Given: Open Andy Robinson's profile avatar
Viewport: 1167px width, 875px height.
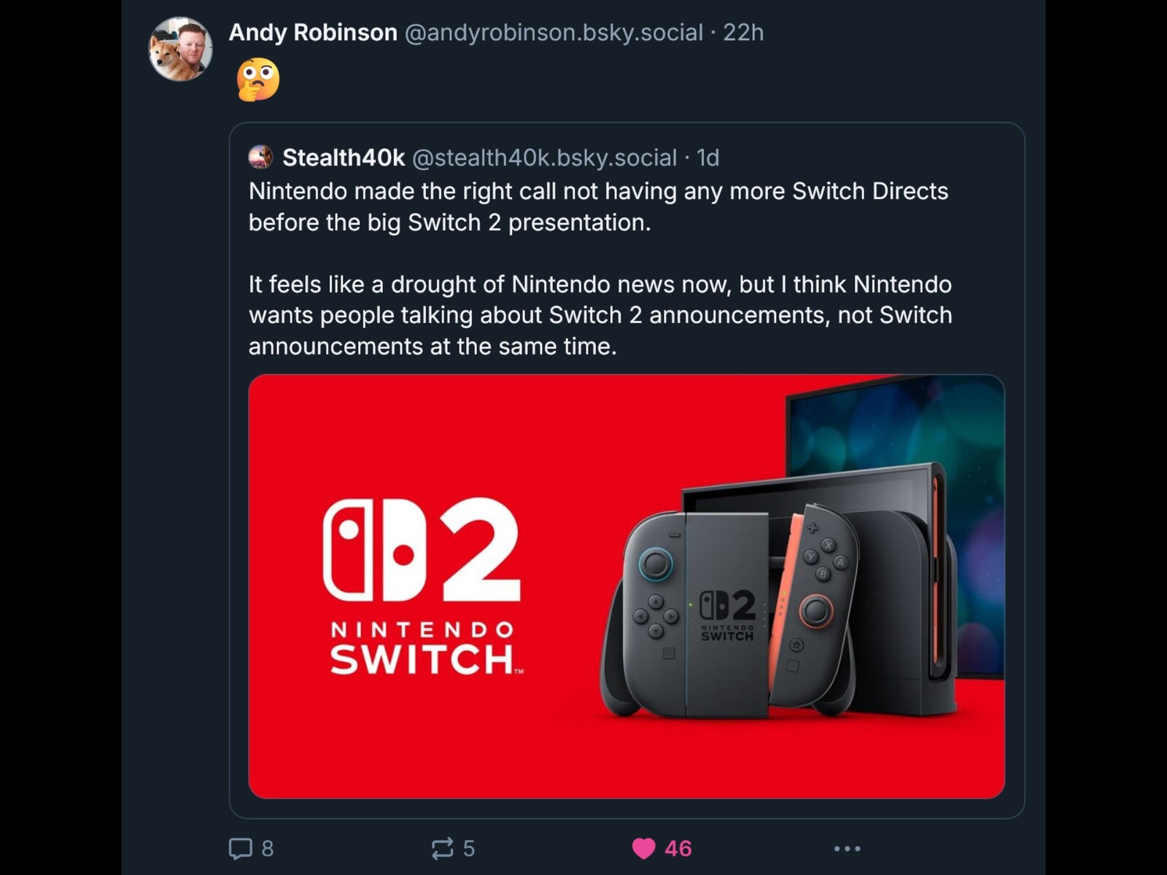Looking at the screenshot, I should tap(180, 49).
